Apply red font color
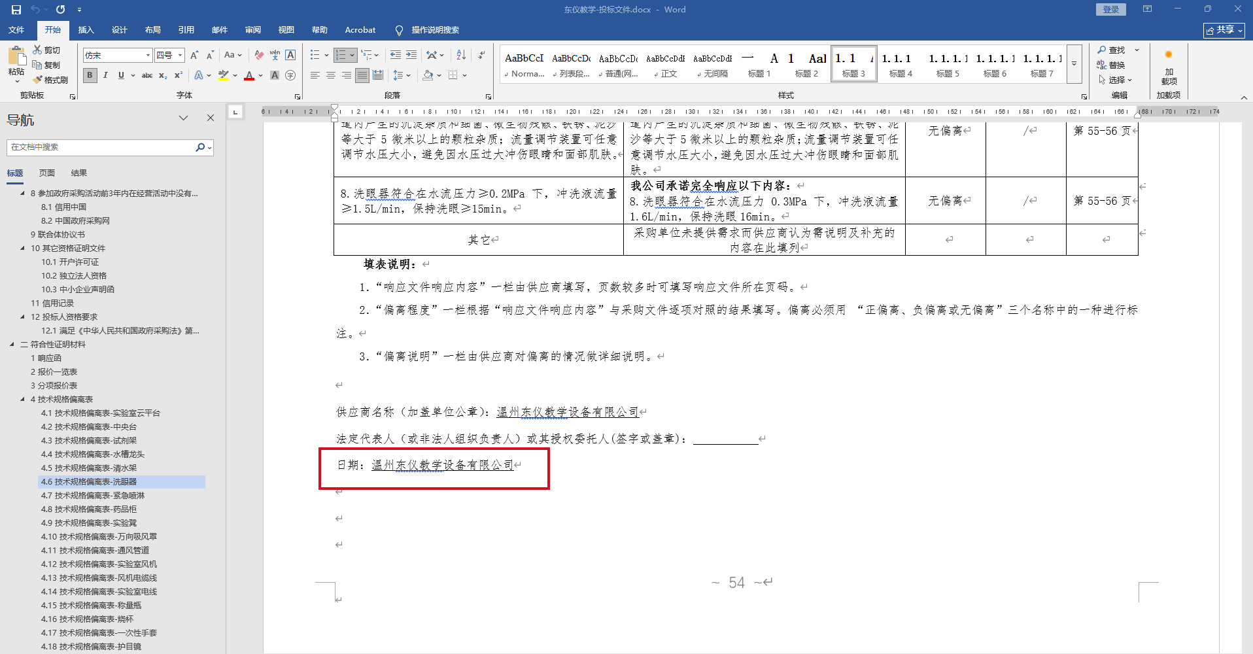 [x=249, y=75]
